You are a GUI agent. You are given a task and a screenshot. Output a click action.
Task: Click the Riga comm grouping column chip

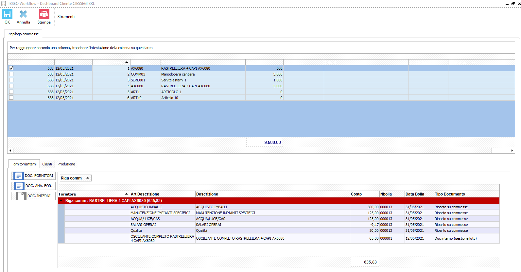(x=75, y=178)
